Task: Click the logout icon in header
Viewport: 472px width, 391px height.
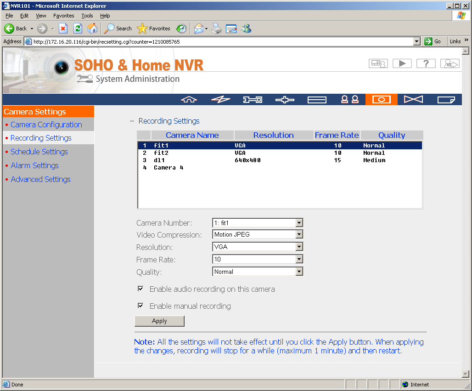Action: tap(450, 63)
